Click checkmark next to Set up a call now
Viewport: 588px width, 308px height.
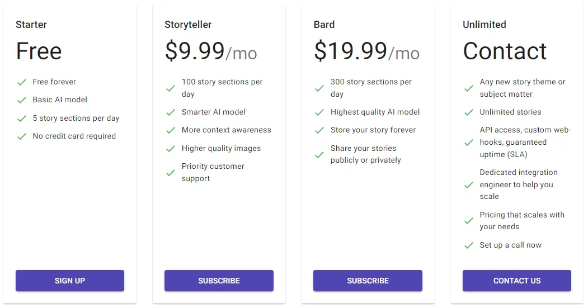469,245
